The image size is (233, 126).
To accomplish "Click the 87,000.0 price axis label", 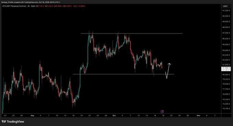I will [226, 33].
